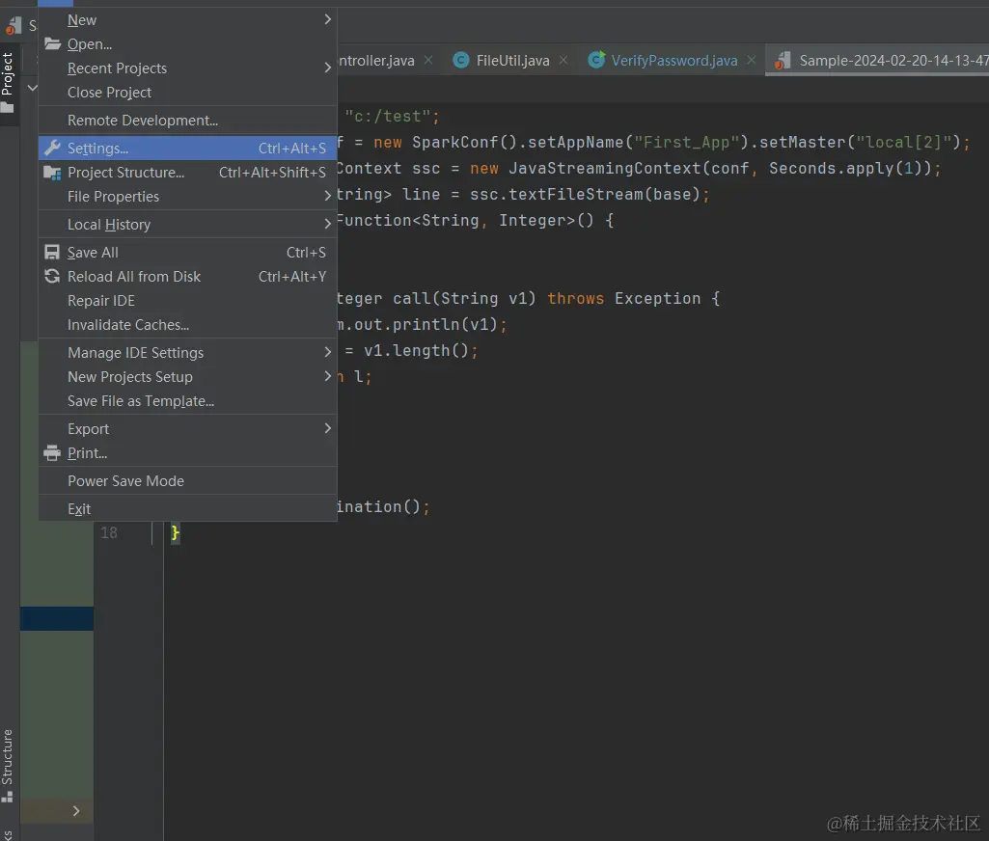Choose Save File as Template...

[187, 401]
